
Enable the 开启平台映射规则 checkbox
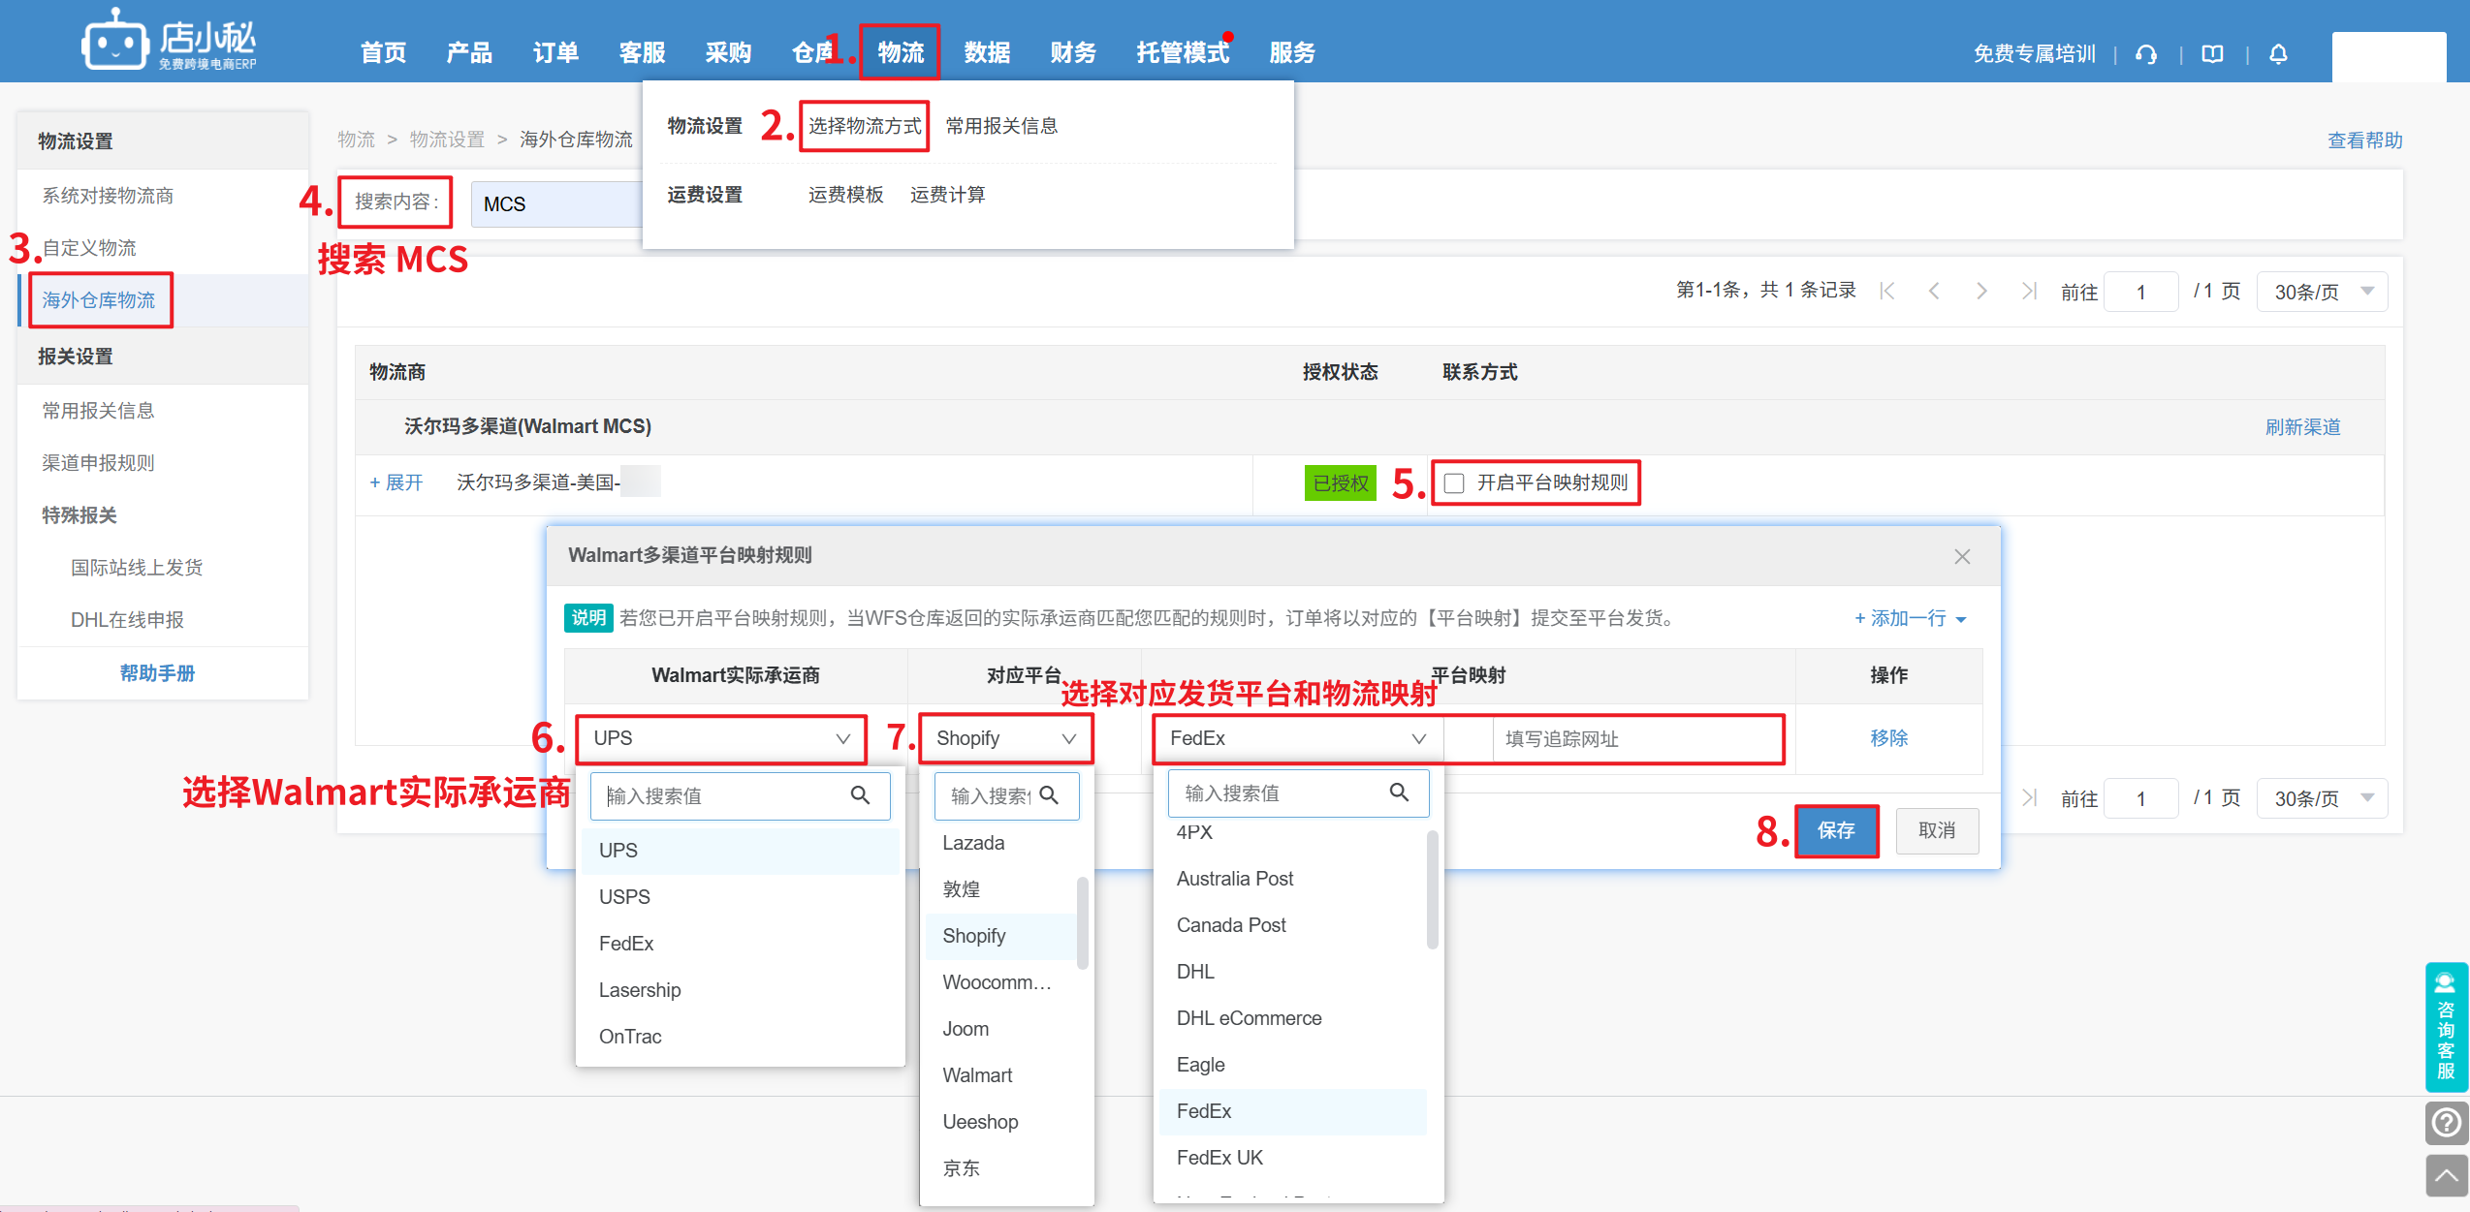(1454, 482)
